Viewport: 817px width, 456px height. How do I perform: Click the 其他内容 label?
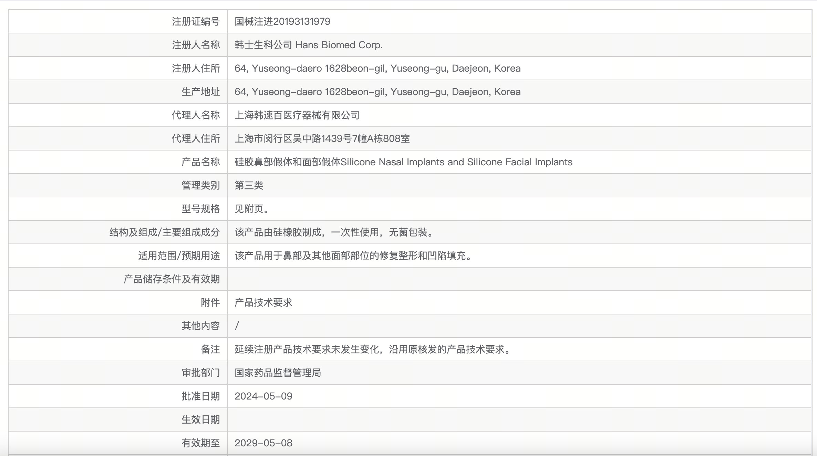tap(200, 326)
